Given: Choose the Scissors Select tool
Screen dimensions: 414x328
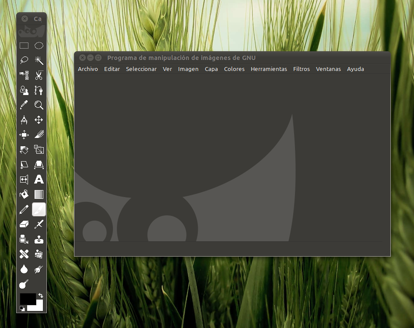Looking at the screenshot, I should [x=39, y=75].
